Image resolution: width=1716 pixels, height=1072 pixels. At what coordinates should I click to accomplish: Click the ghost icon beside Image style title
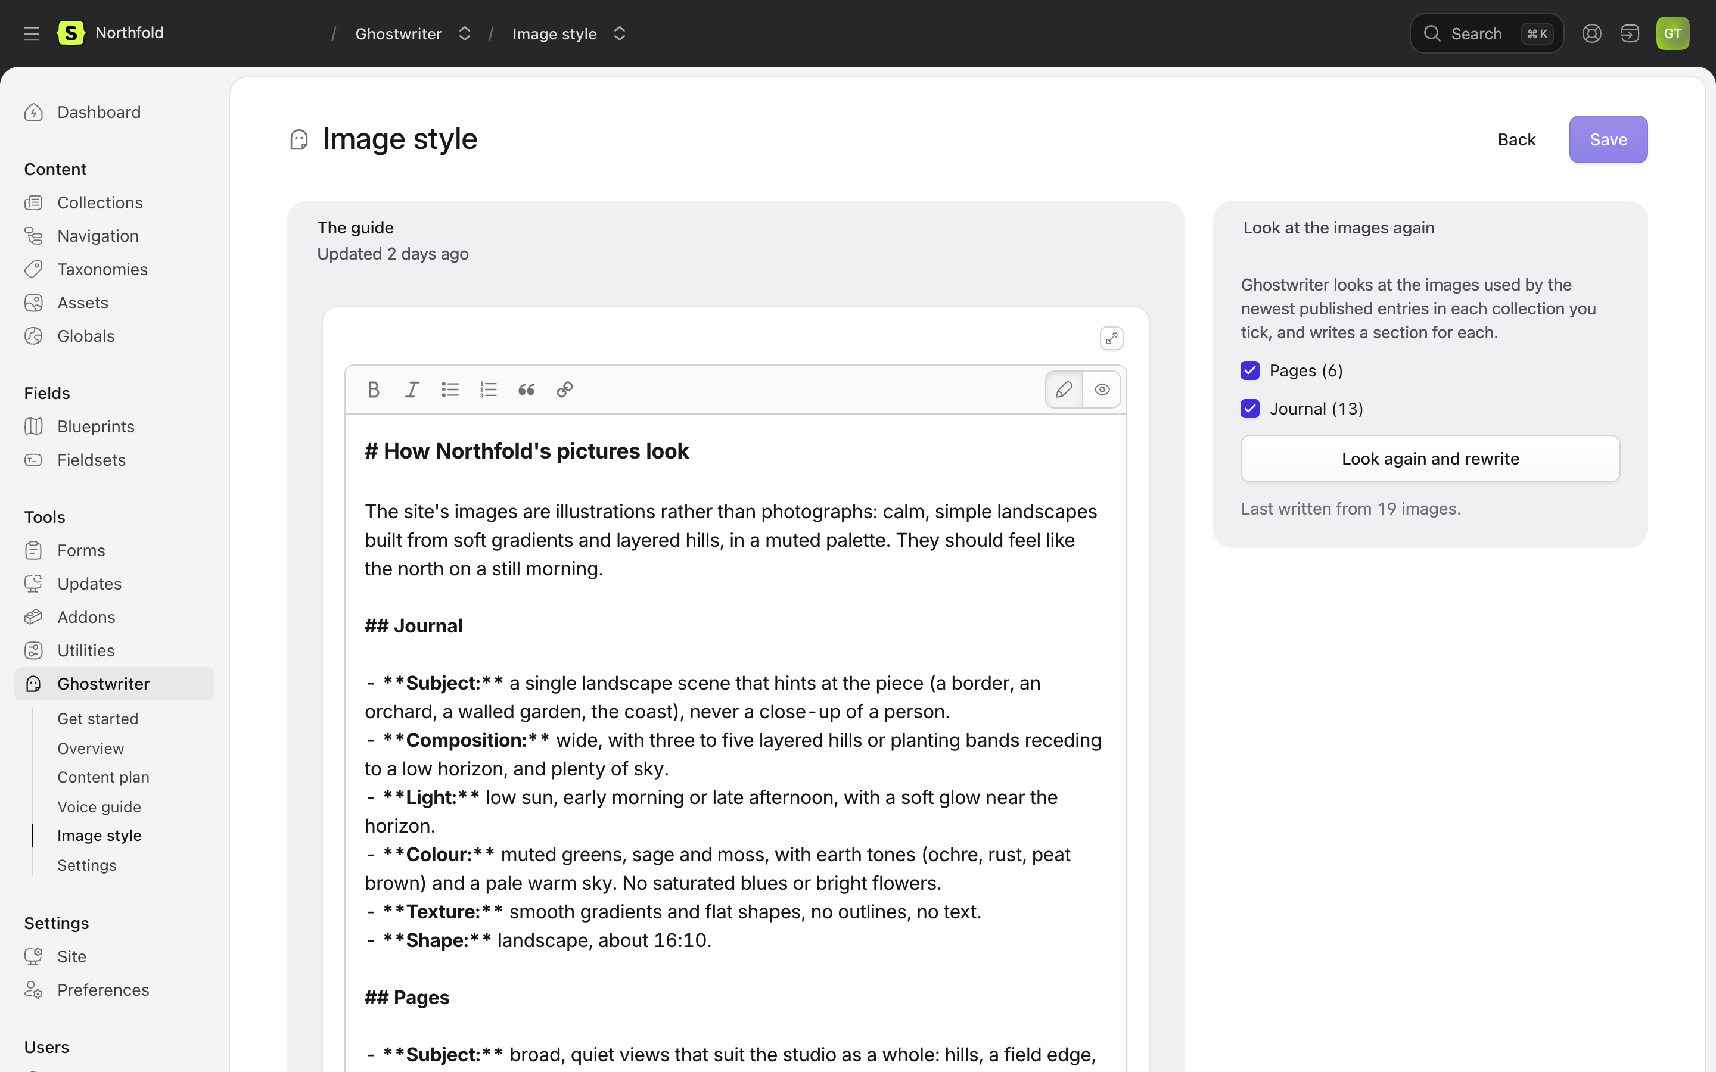click(299, 140)
